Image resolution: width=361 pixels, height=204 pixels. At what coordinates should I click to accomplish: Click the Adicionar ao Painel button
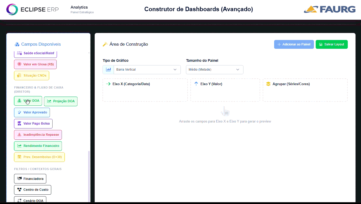[x=294, y=44]
